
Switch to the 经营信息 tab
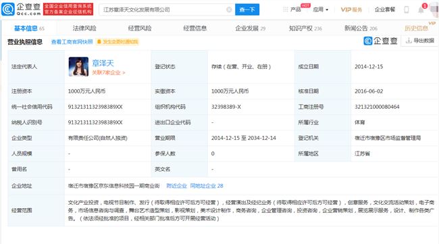point(195,28)
